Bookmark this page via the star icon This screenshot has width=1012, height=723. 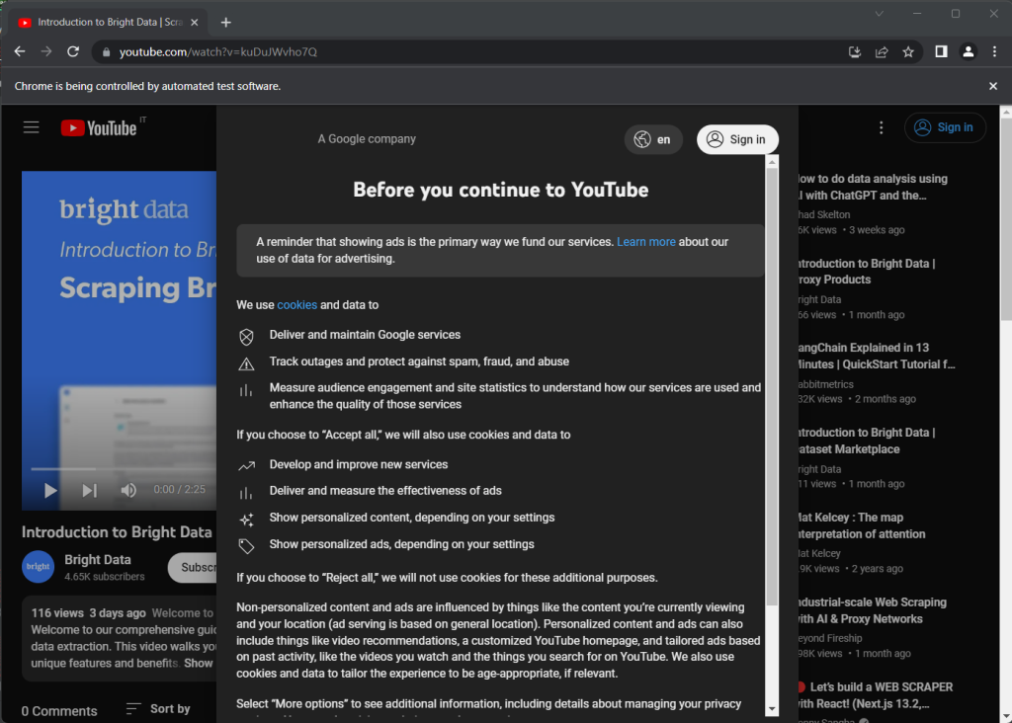pos(908,51)
